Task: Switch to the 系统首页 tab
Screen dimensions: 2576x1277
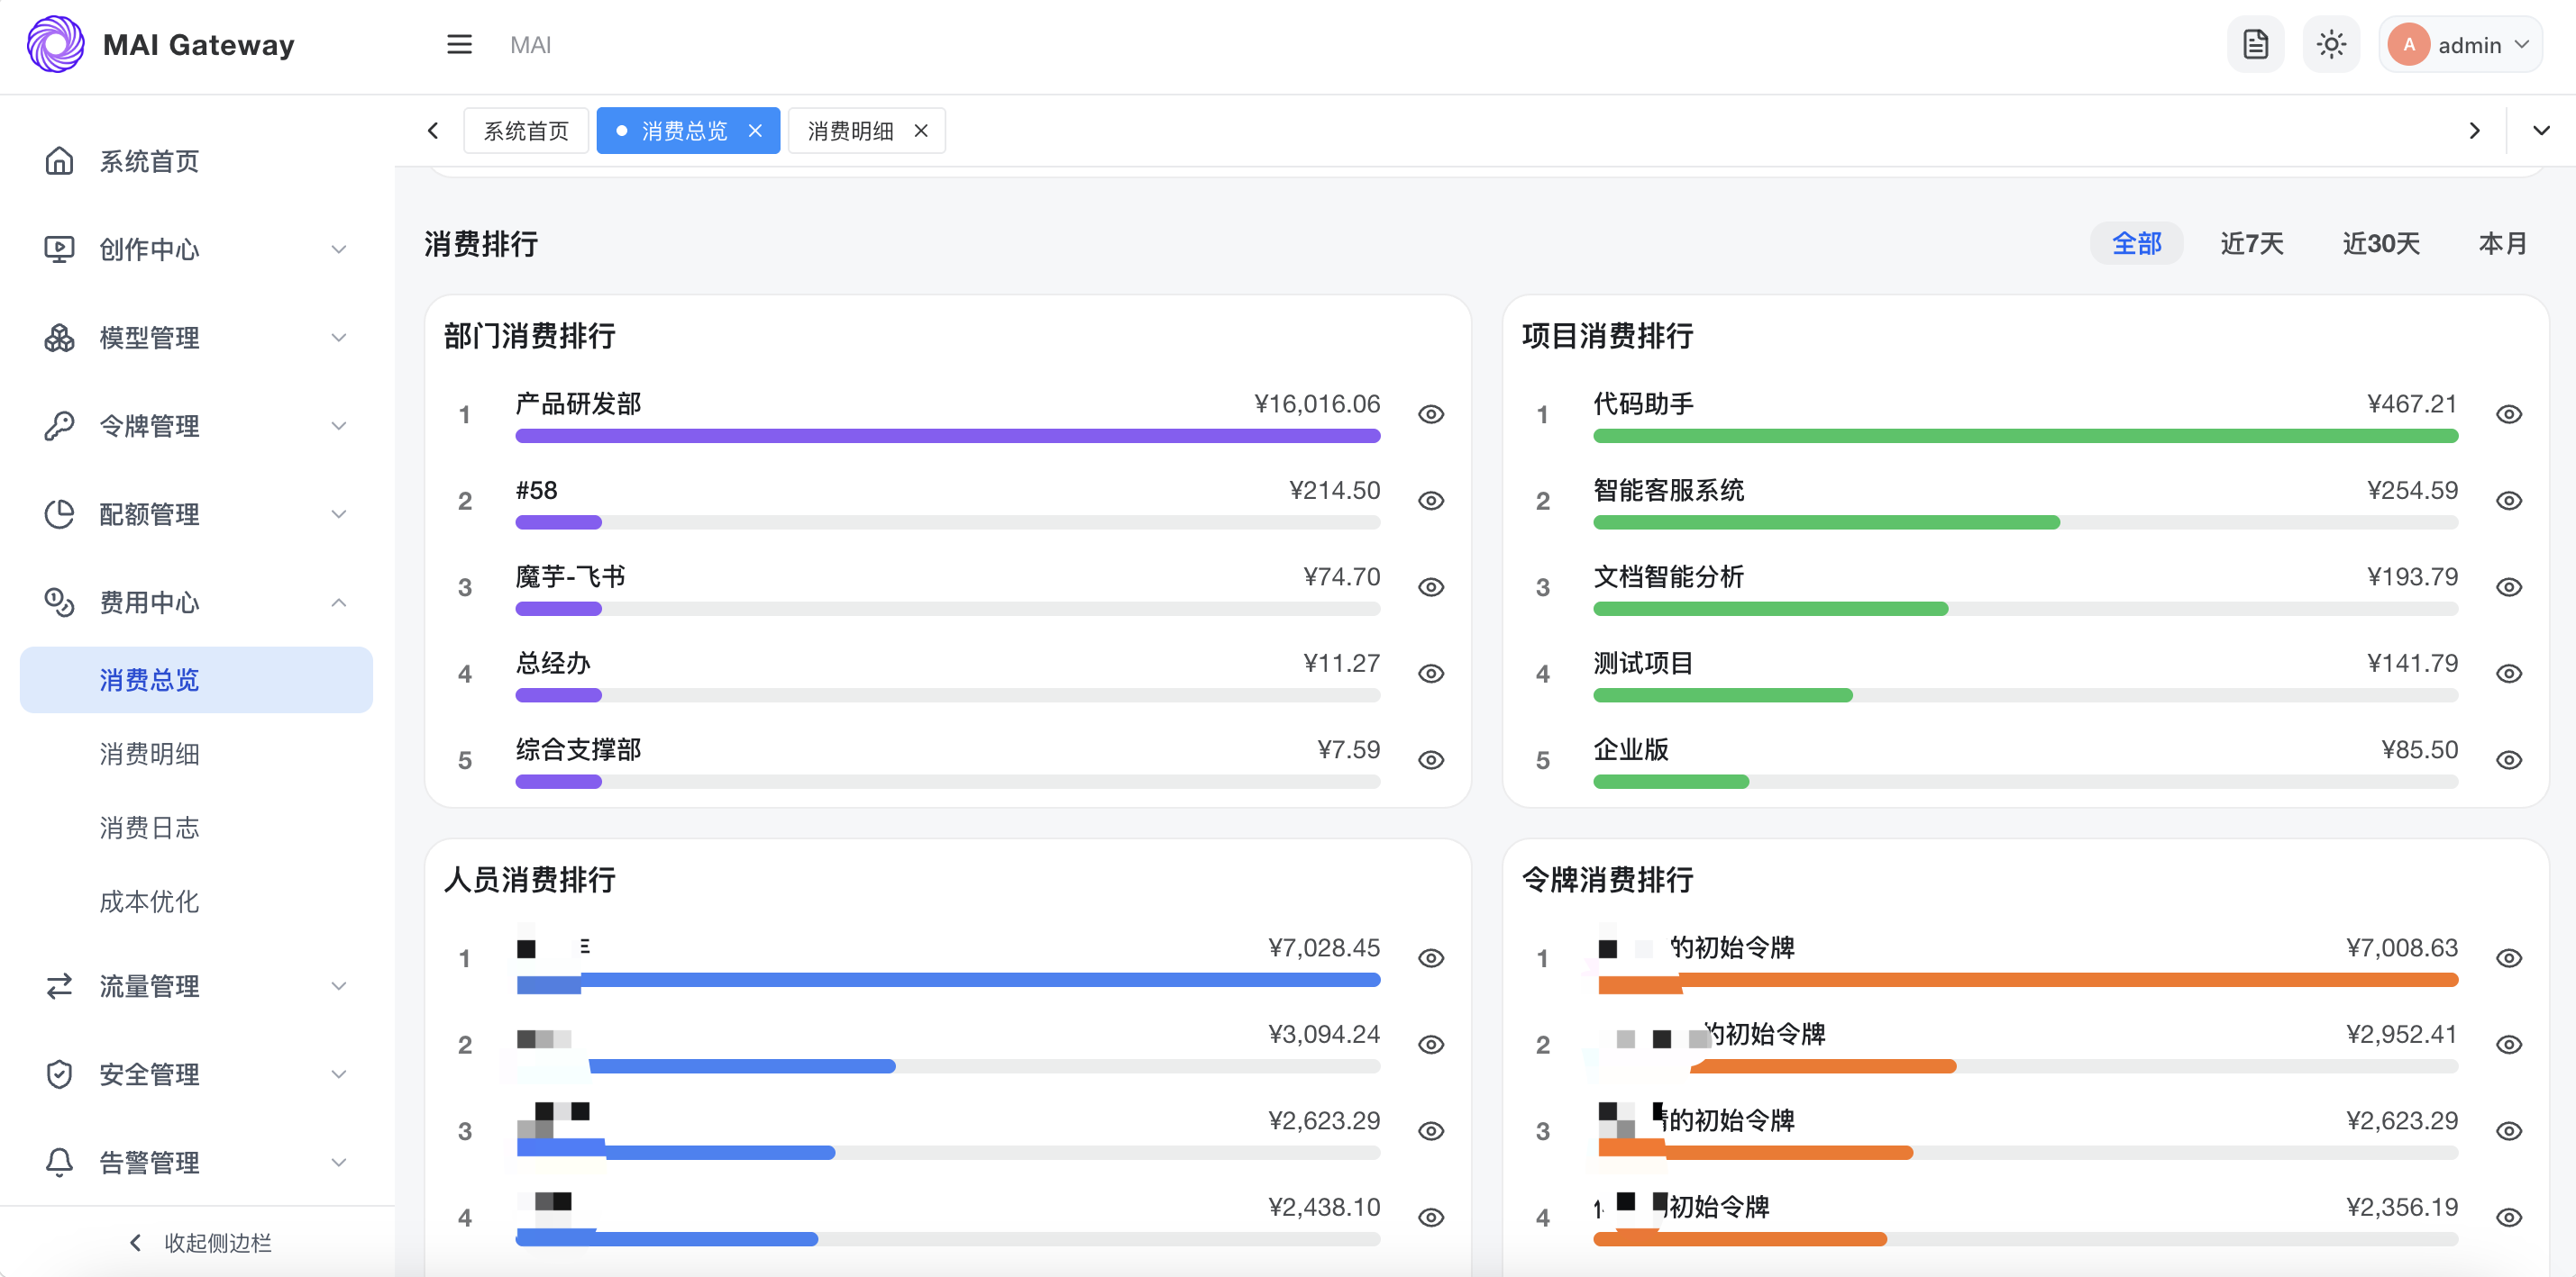Action: pos(526,131)
